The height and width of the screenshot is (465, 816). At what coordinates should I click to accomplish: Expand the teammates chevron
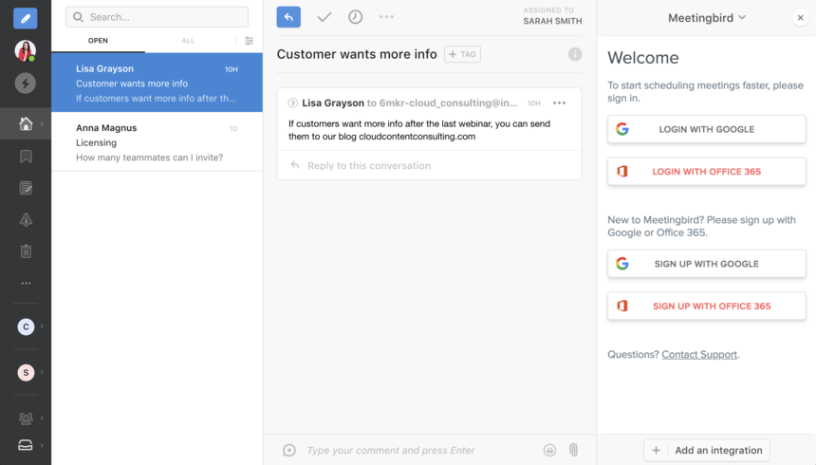coord(42,418)
